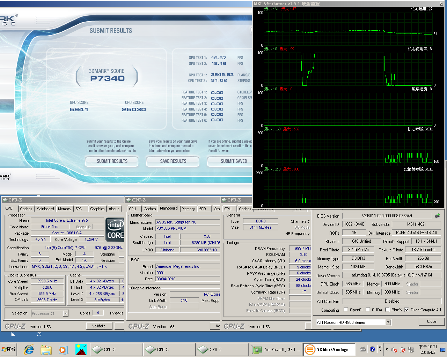Click the volcano picture icon on taskbar
The width and height of the screenshot is (447, 357).
tap(81, 349)
